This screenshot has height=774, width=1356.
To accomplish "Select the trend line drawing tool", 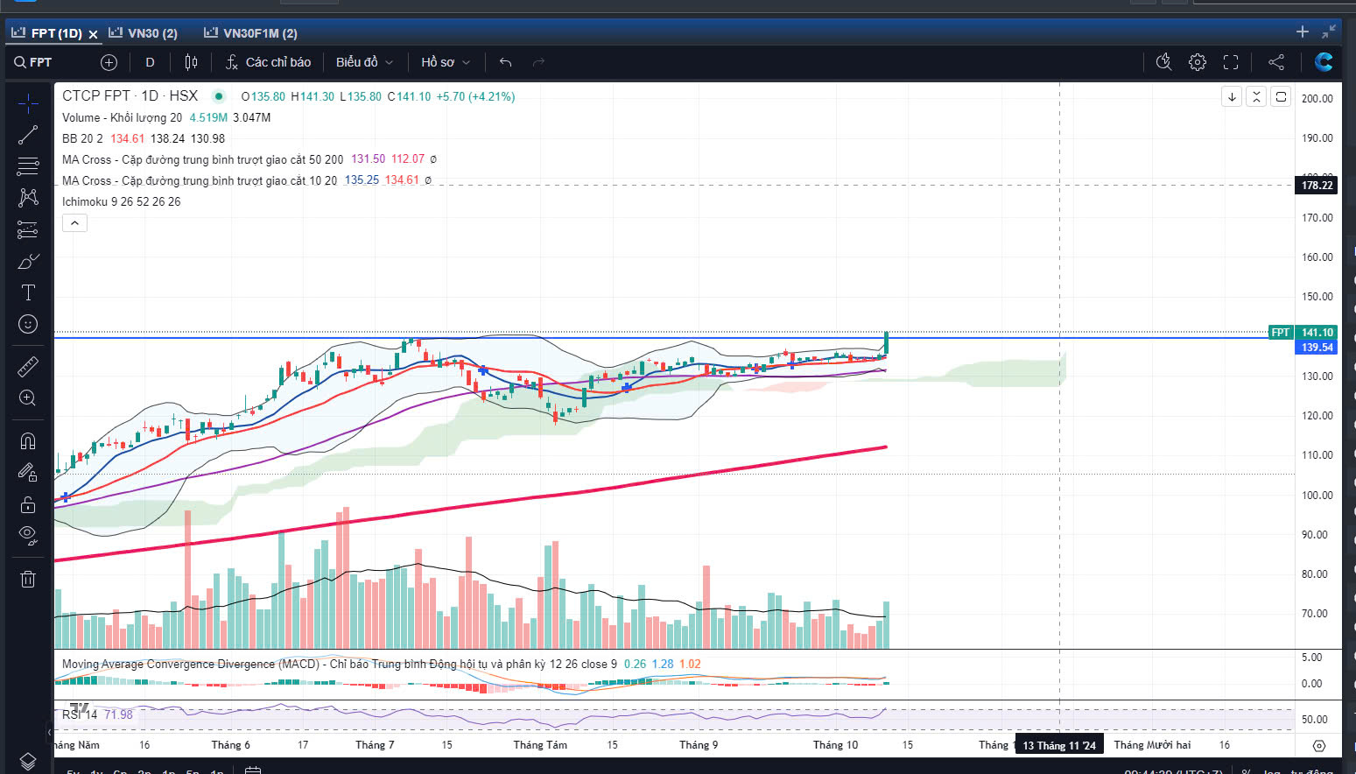I will click(x=28, y=135).
